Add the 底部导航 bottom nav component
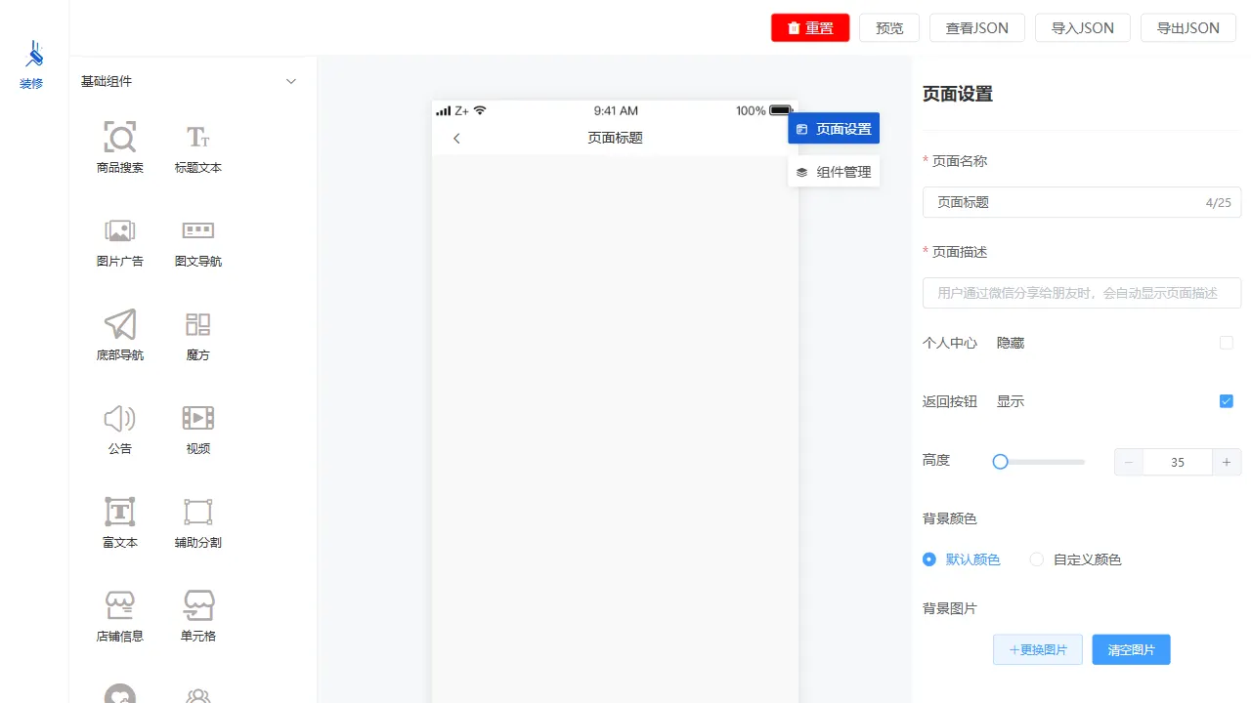The height and width of the screenshot is (703, 1251). 120,335
